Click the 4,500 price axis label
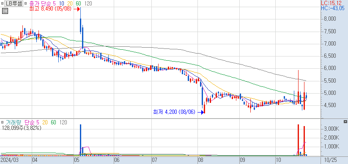348x164 pixels. click(x=330, y=105)
